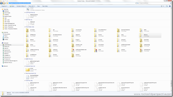Open the samples folder
The image size is (173, 97).
tap(121, 40)
